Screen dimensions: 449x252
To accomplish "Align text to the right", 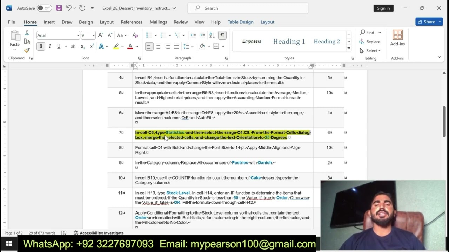I will 167,47.
